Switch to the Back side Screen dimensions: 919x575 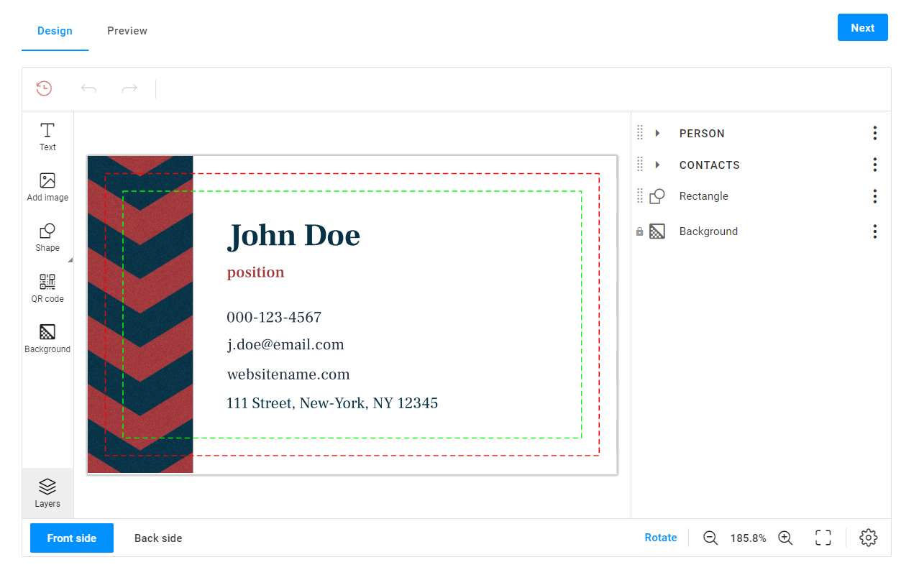[157, 538]
